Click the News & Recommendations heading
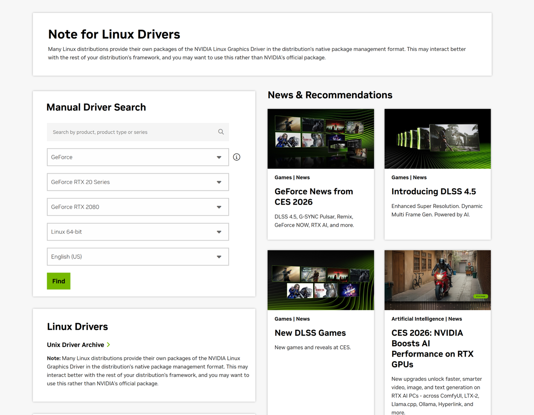Screen dimensions: 534x415 [330, 95]
